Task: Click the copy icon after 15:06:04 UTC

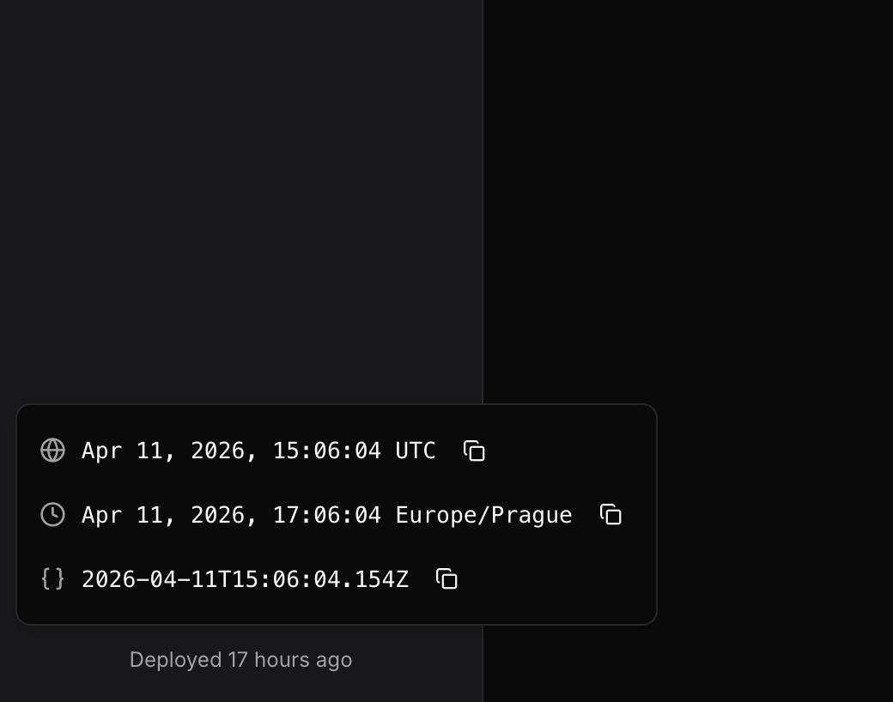Action: (x=474, y=451)
